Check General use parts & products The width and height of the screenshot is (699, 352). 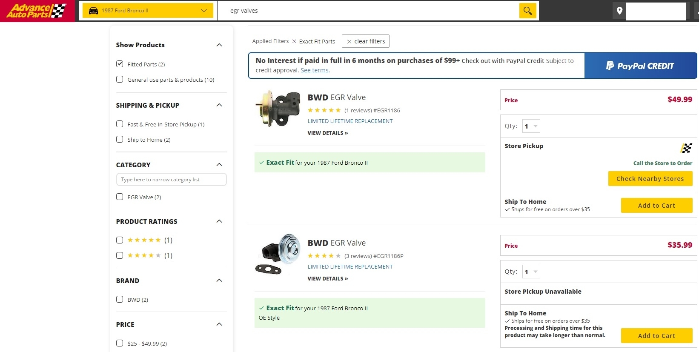coord(120,80)
